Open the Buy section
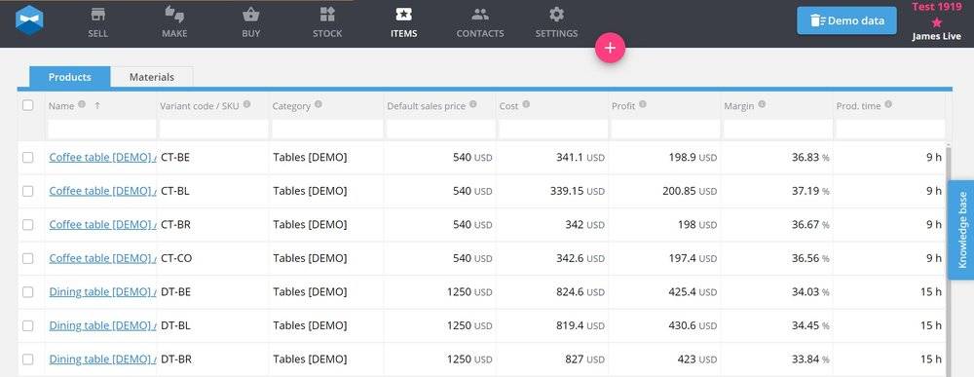The height and width of the screenshot is (377, 974). point(251,23)
